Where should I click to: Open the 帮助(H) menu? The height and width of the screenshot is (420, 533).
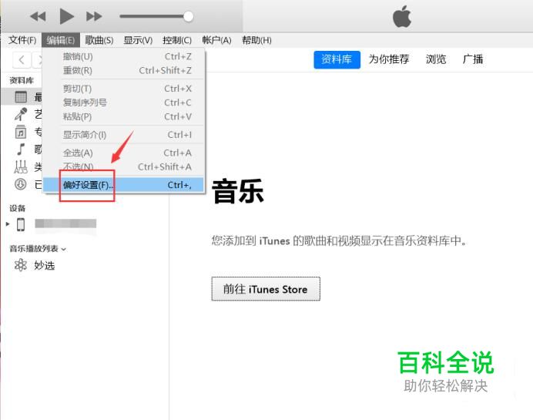(256, 40)
